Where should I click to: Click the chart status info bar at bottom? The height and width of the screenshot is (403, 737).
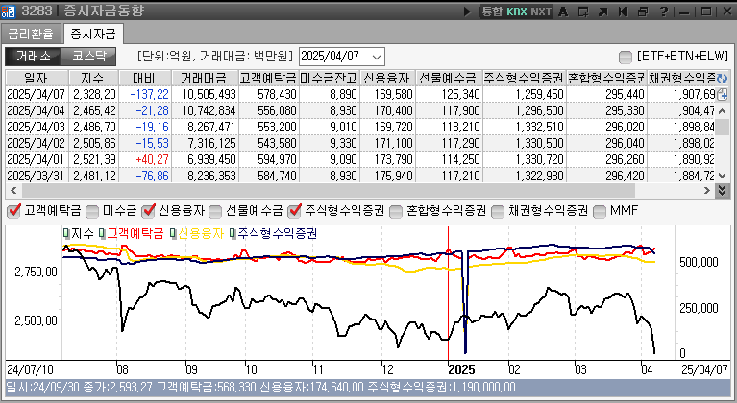click(368, 388)
